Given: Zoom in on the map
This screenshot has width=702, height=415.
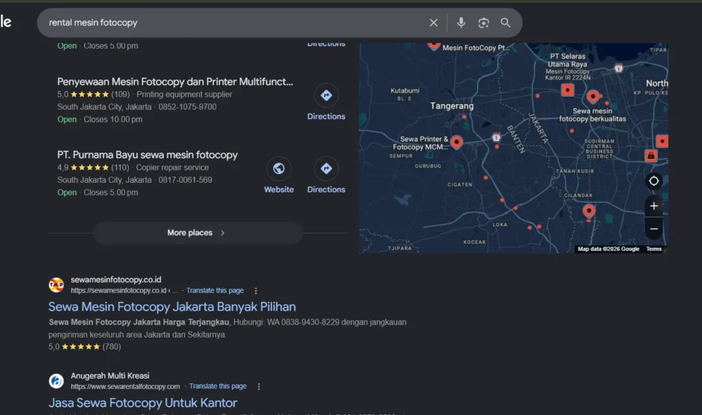Looking at the screenshot, I should pyautogui.click(x=653, y=205).
